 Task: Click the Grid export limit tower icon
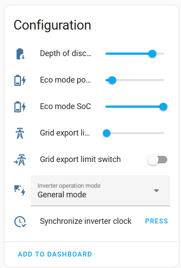20,133
